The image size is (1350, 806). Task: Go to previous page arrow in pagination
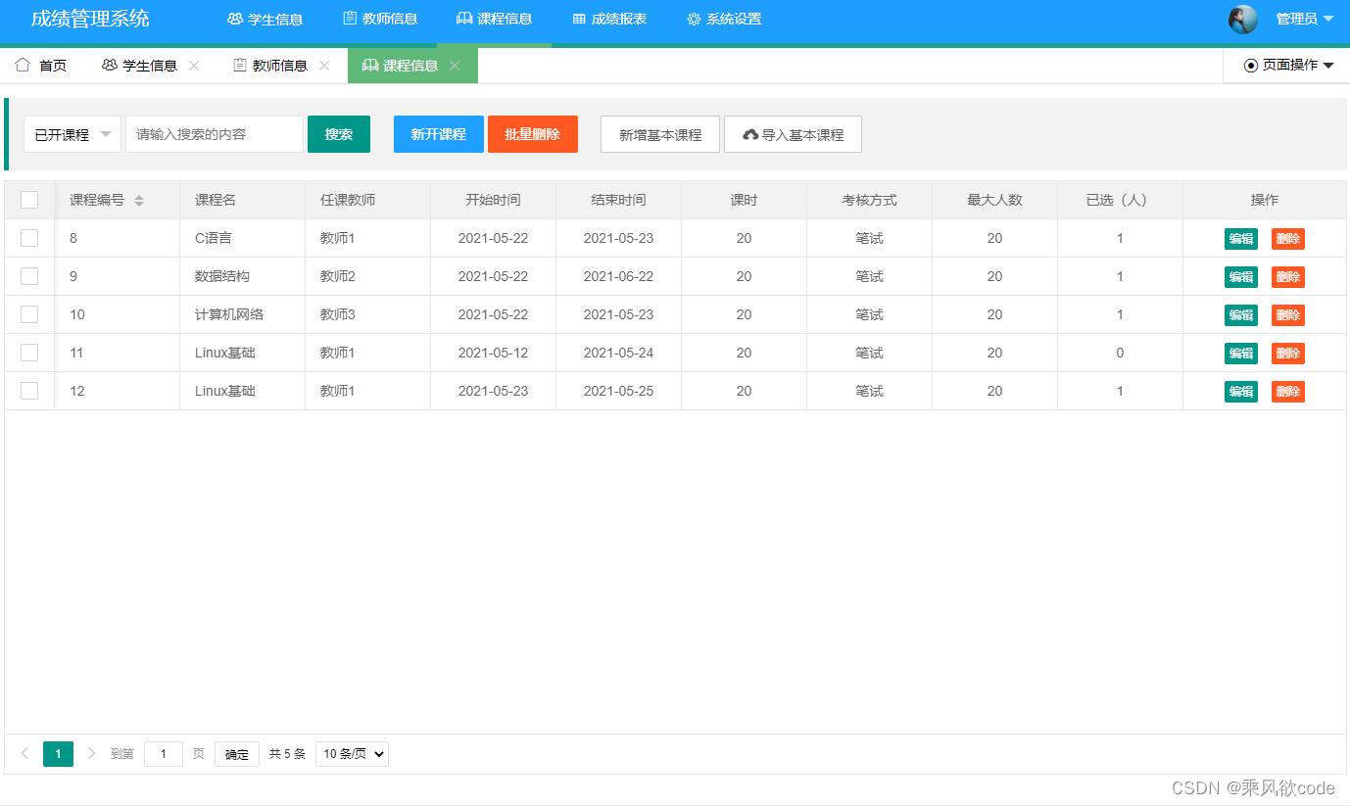click(x=24, y=753)
